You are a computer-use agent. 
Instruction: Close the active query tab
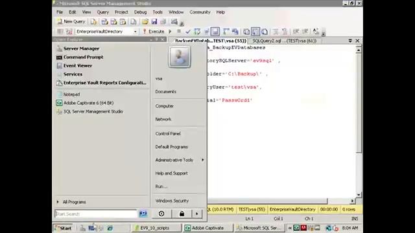[x=357, y=41]
